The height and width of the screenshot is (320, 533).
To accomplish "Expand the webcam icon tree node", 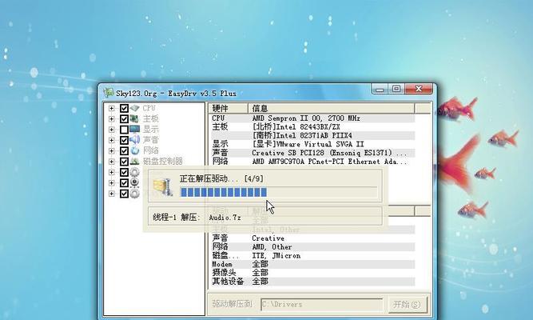I will pyautogui.click(x=112, y=183).
